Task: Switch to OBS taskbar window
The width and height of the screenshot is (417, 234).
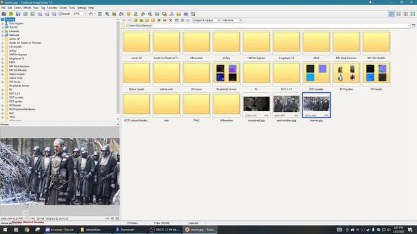Action: pos(165,229)
